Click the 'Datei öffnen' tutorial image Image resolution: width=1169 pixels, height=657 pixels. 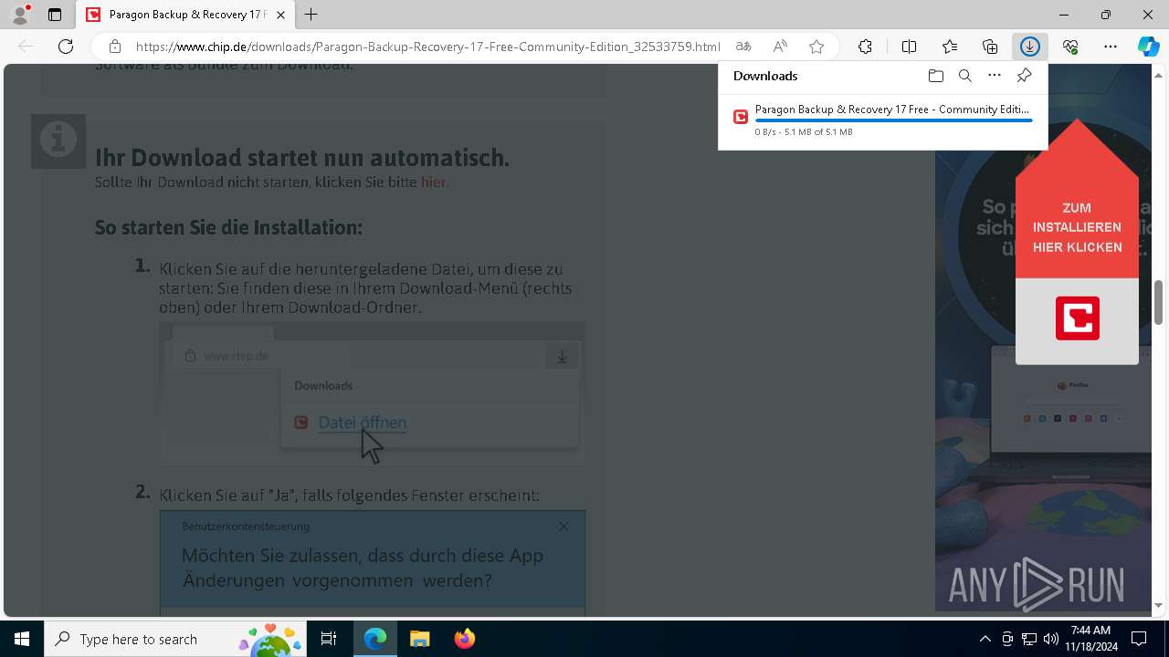373,394
